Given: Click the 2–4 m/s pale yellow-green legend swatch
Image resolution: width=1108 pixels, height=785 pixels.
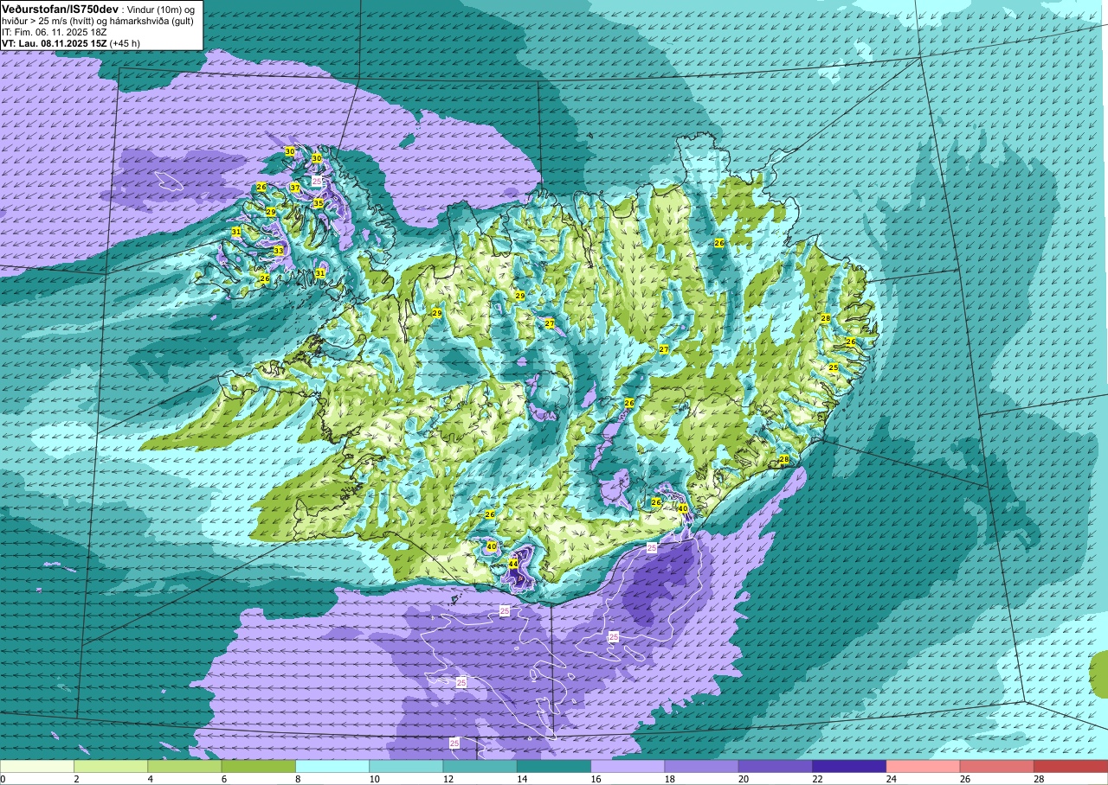Looking at the screenshot, I should coord(111,767).
